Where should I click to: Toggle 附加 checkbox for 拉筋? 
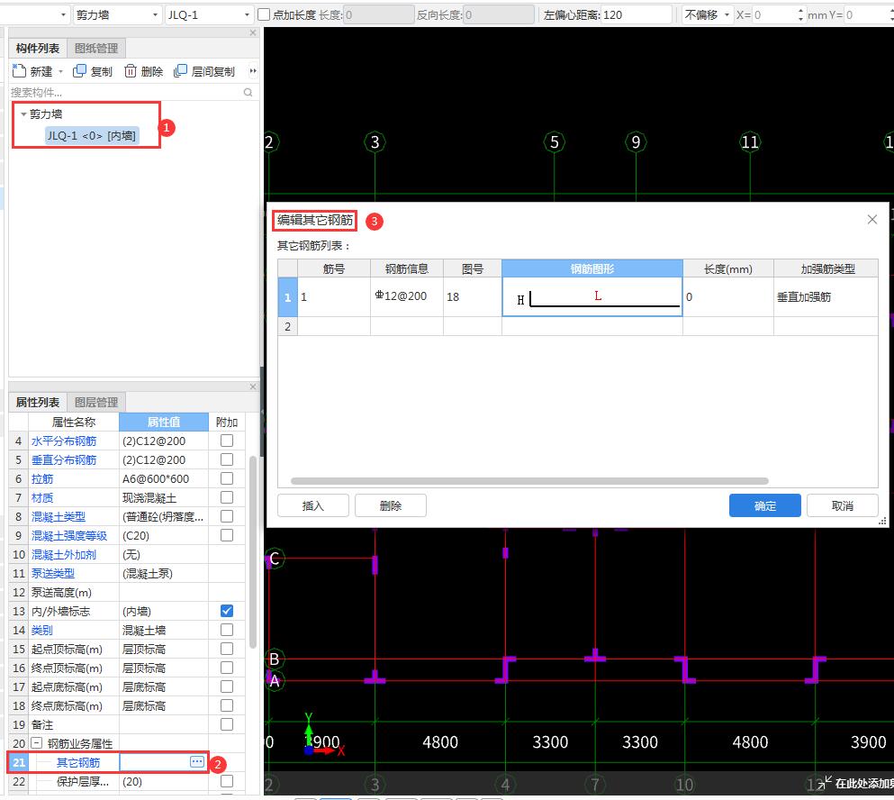click(x=227, y=478)
